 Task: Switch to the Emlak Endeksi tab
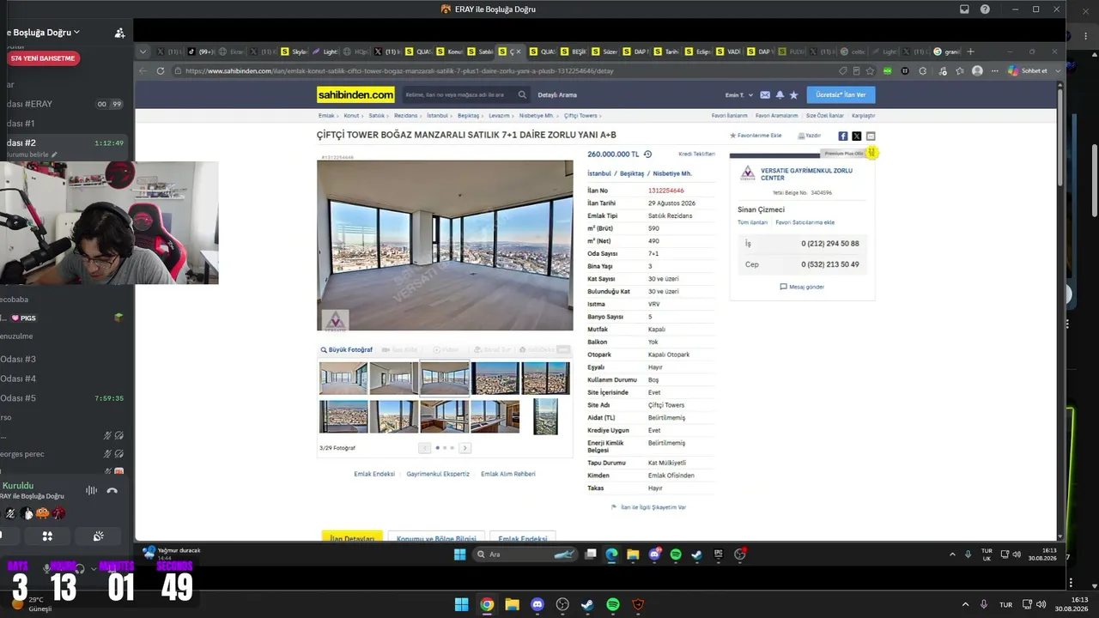(523, 537)
